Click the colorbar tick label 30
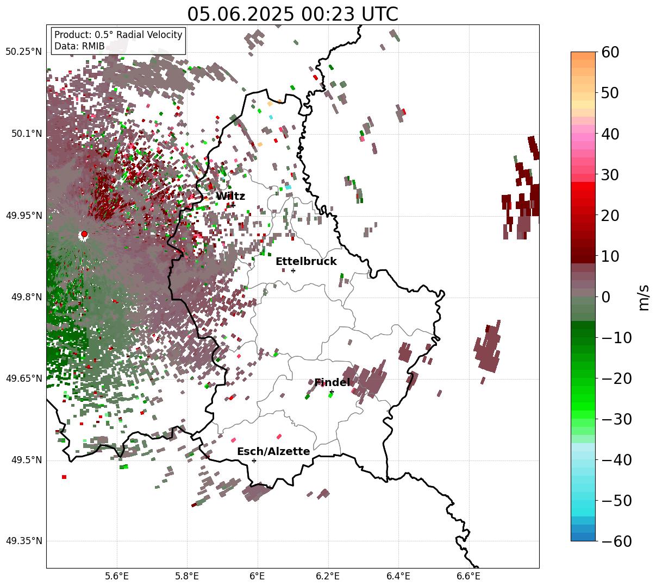 point(611,175)
